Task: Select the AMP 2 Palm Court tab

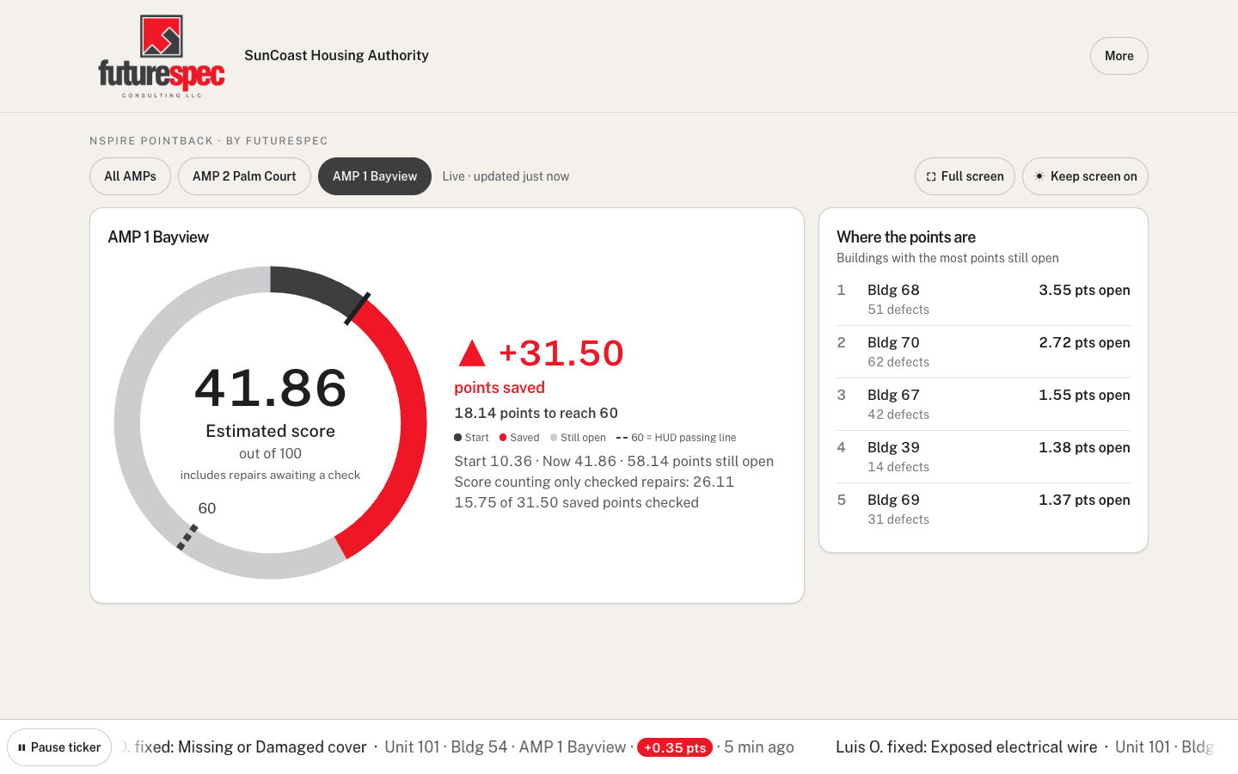Action: [244, 176]
